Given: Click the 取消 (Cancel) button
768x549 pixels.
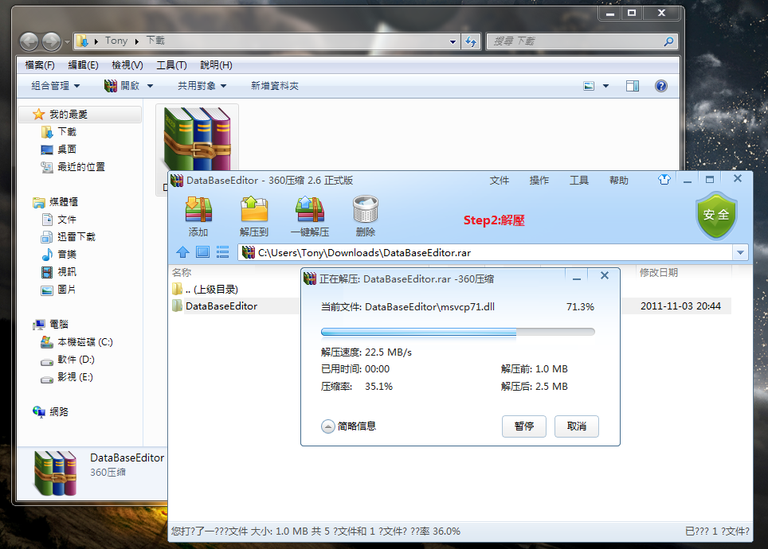Looking at the screenshot, I should (x=577, y=426).
